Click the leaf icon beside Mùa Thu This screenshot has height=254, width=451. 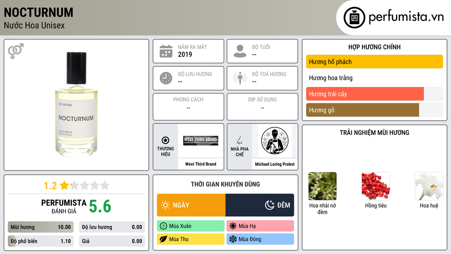pos(163,239)
